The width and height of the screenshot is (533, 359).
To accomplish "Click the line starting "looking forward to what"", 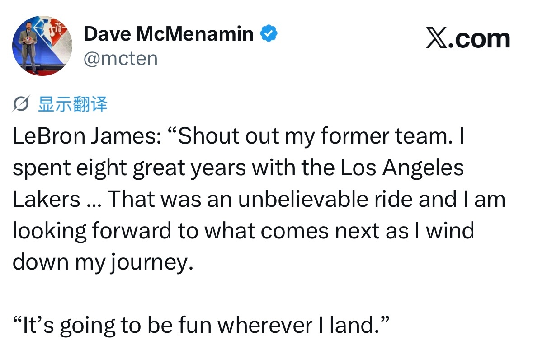I will point(243,231).
